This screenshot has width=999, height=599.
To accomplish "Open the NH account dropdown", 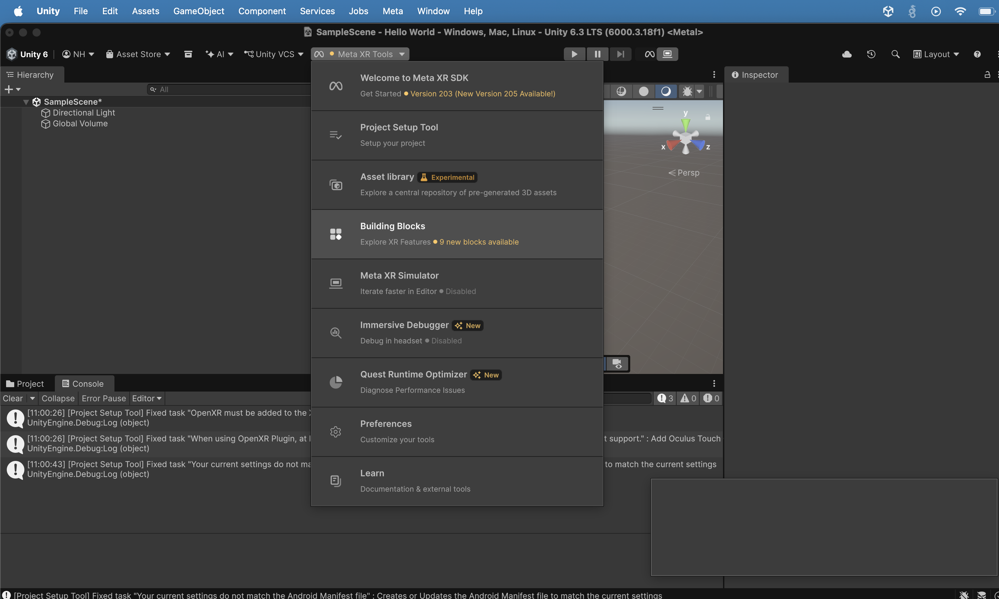I will [x=78, y=54].
